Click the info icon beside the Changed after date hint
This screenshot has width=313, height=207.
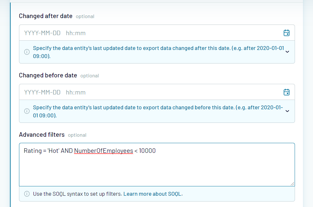pos(27,52)
